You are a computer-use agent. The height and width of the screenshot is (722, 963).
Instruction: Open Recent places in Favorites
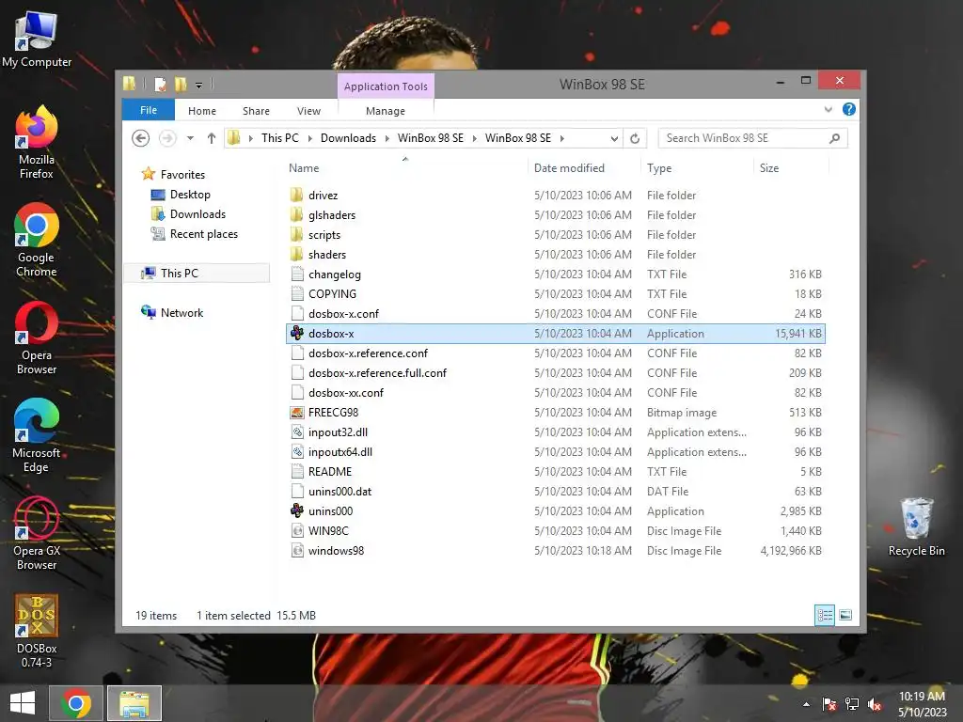coord(204,234)
